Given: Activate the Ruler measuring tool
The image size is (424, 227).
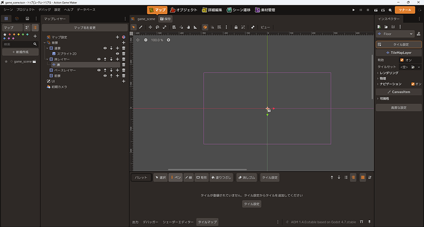Looking at the screenshot, I should coord(195,27).
